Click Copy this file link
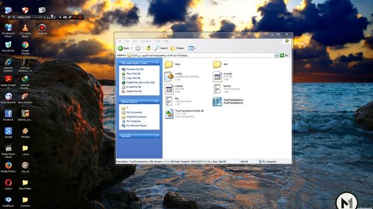The width and height of the screenshot is (373, 209). click(x=133, y=78)
